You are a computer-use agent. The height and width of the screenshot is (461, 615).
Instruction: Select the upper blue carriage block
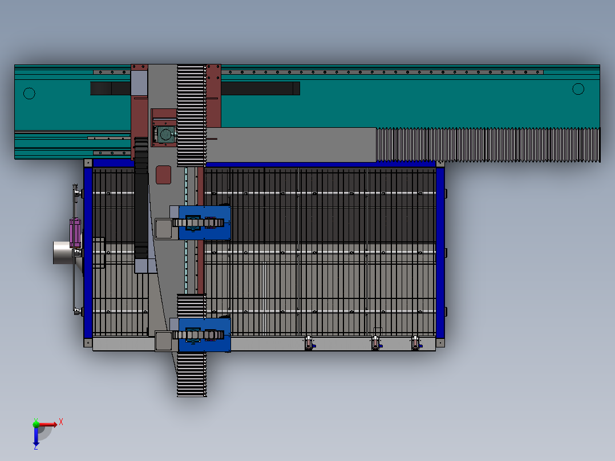tap(204, 223)
